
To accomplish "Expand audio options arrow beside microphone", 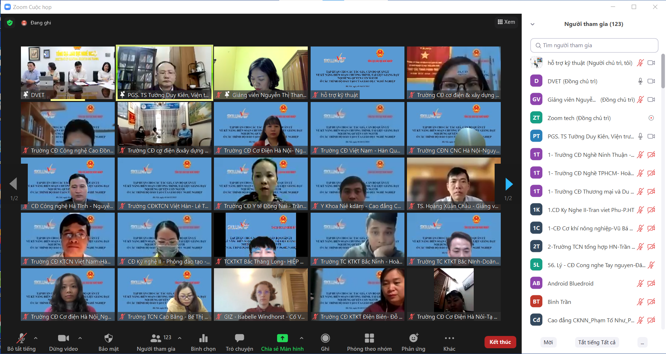I will click(36, 338).
